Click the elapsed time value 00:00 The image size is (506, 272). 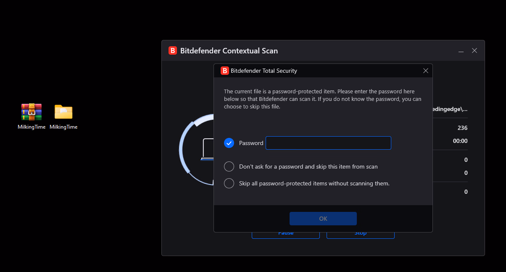pyautogui.click(x=460, y=141)
